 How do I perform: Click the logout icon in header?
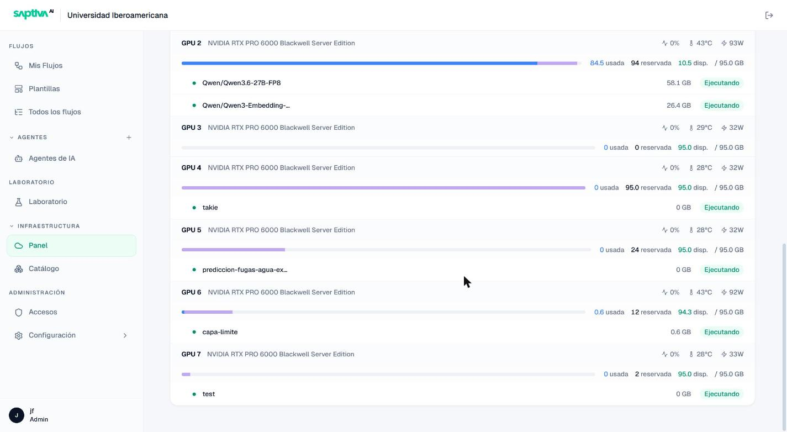(x=769, y=15)
